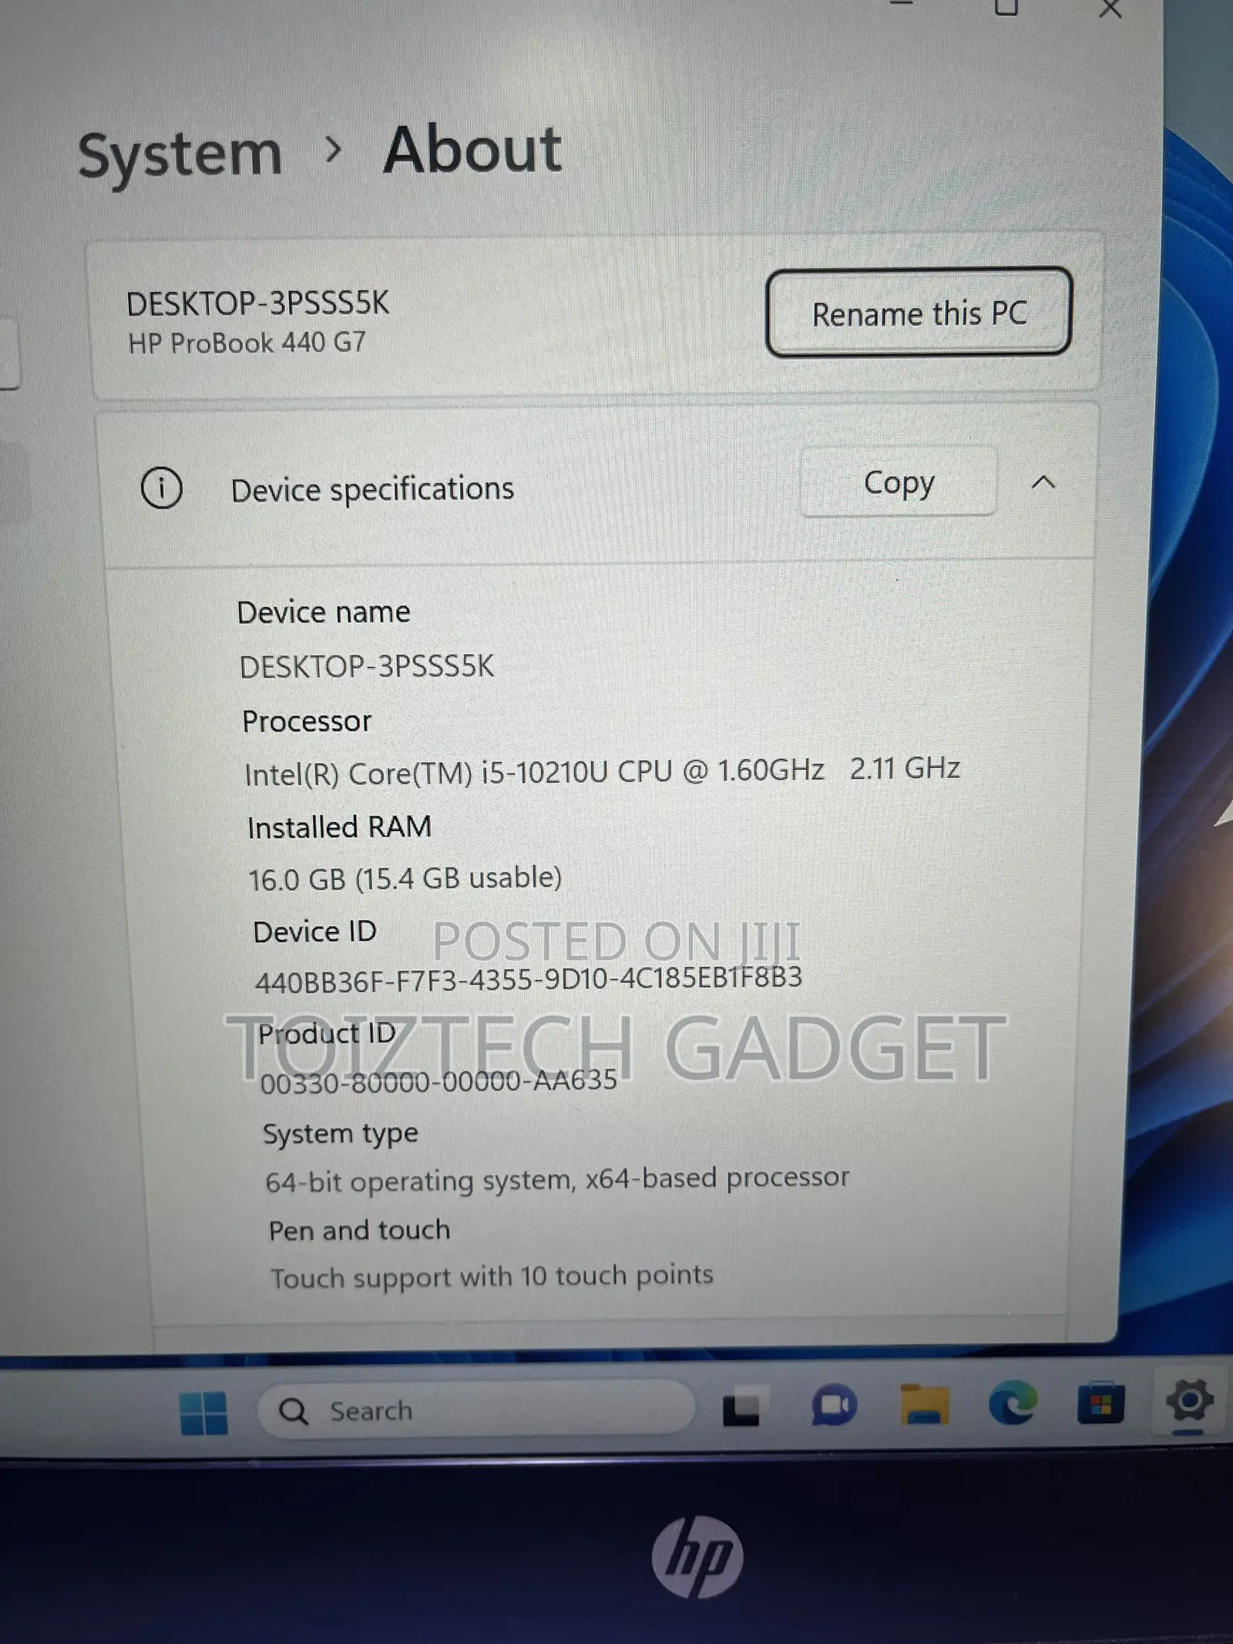1233x1644 pixels.
Task: Select the About breadcrumb title
Action: [472, 149]
